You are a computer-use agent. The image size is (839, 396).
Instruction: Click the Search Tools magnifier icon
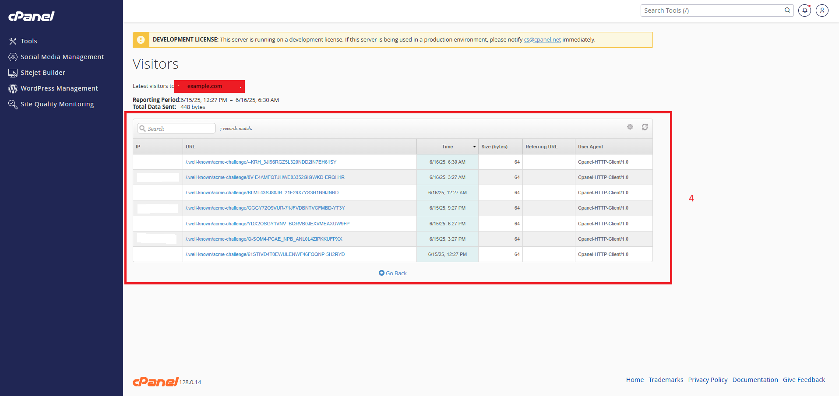click(787, 10)
